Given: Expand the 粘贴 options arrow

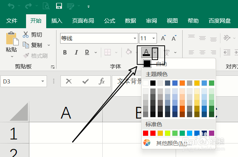Looking at the screenshot, I should (12, 56).
